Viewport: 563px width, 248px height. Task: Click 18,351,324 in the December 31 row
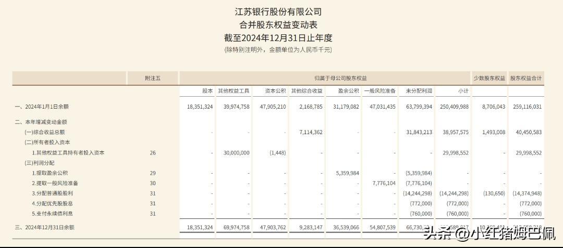click(x=200, y=227)
